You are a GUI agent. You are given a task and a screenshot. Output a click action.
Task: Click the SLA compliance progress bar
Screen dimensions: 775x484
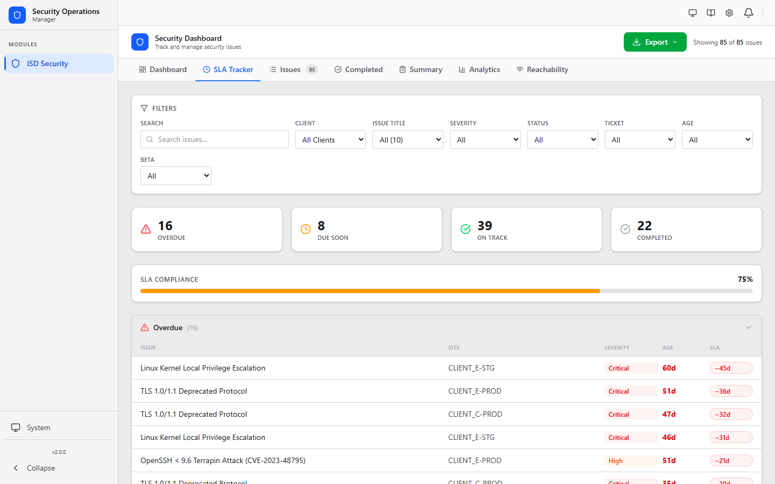pyautogui.click(x=447, y=291)
